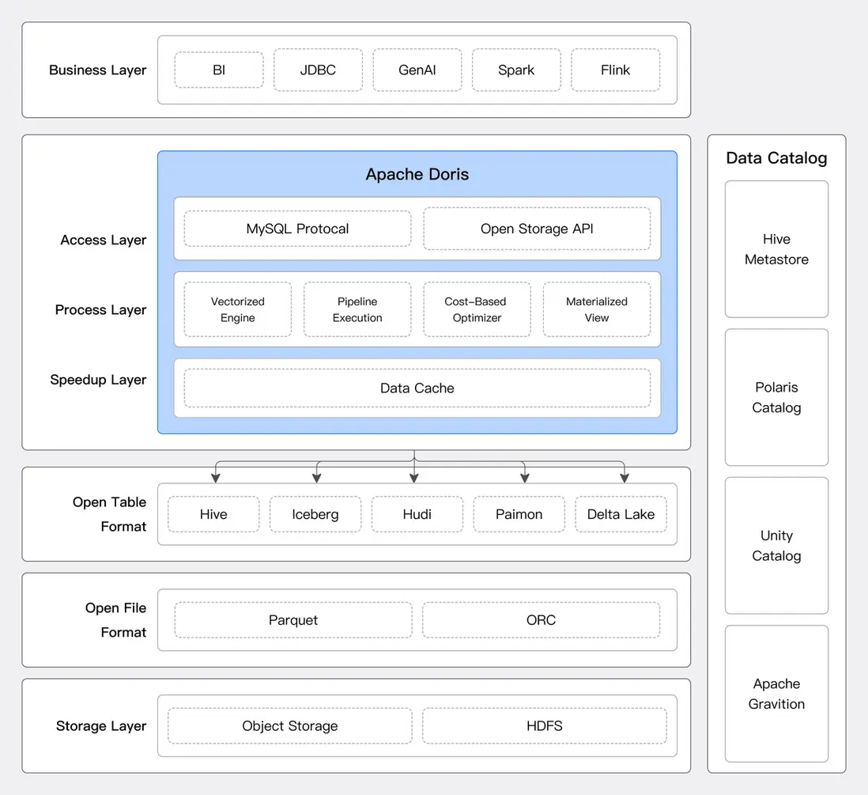Select the Parquet file format box
This screenshot has width=868, height=795.
(292, 620)
